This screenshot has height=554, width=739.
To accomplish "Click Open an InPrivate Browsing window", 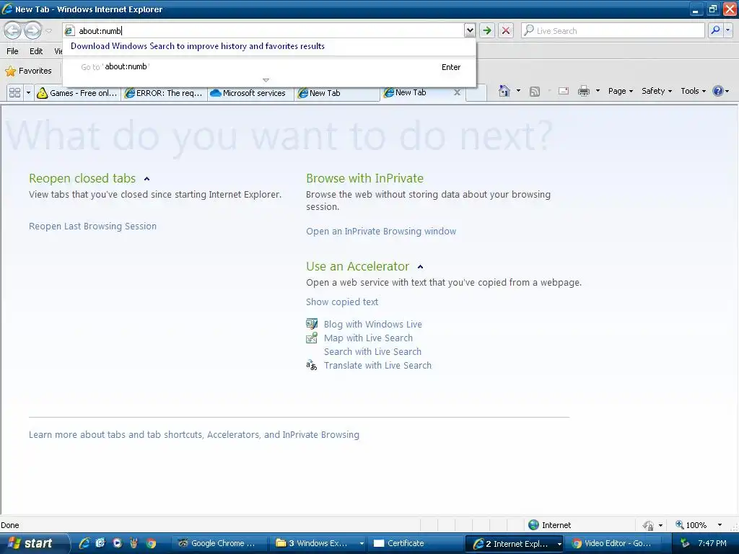I will pyautogui.click(x=381, y=232).
